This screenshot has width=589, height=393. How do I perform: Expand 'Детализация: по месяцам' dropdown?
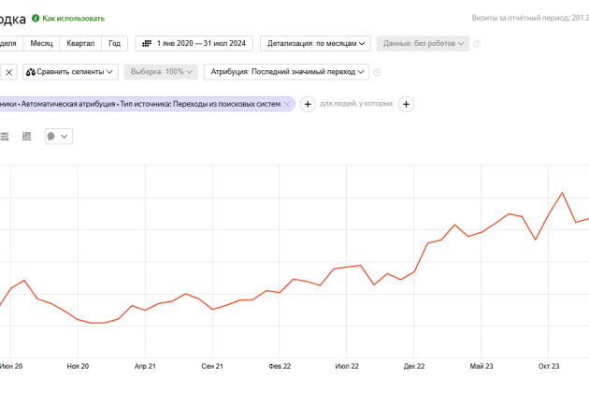pos(315,43)
